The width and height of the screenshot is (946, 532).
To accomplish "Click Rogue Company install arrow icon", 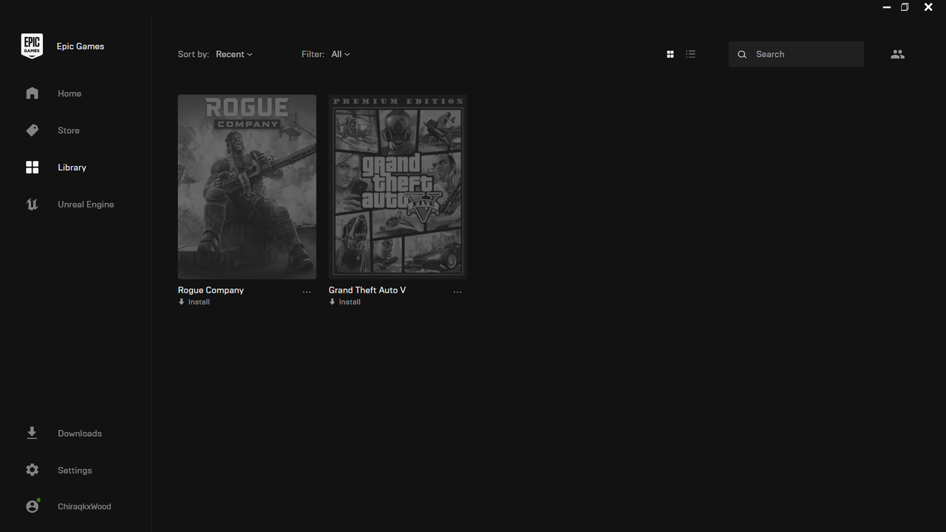I will [181, 301].
